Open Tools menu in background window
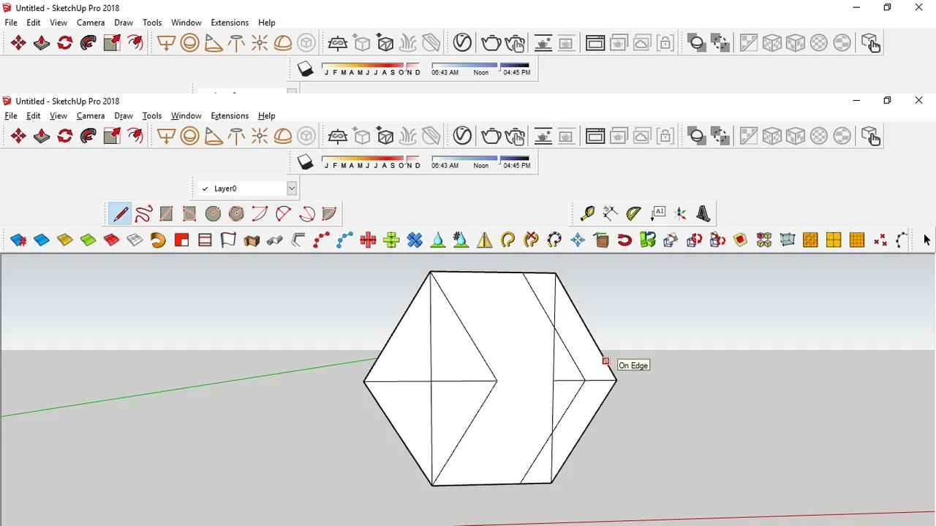936x526 pixels. click(x=152, y=23)
